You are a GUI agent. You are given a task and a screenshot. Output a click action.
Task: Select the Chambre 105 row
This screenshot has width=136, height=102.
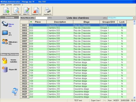tap(73, 73)
